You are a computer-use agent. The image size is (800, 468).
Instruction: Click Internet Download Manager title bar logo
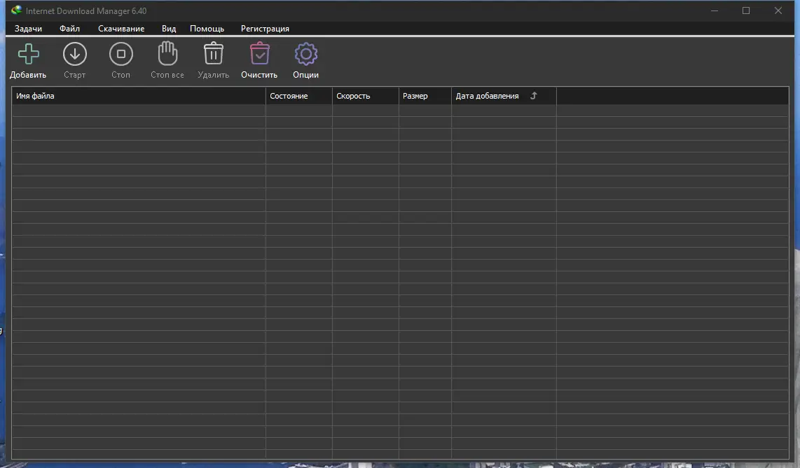(x=16, y=10)
